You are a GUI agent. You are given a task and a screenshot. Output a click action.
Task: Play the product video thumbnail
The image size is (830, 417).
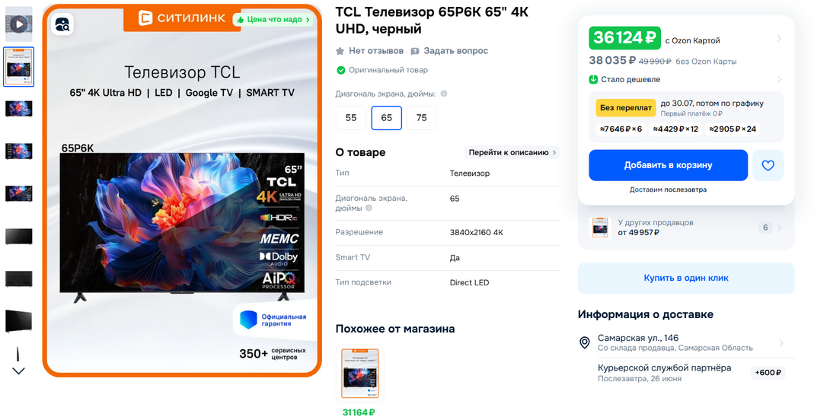18,24
